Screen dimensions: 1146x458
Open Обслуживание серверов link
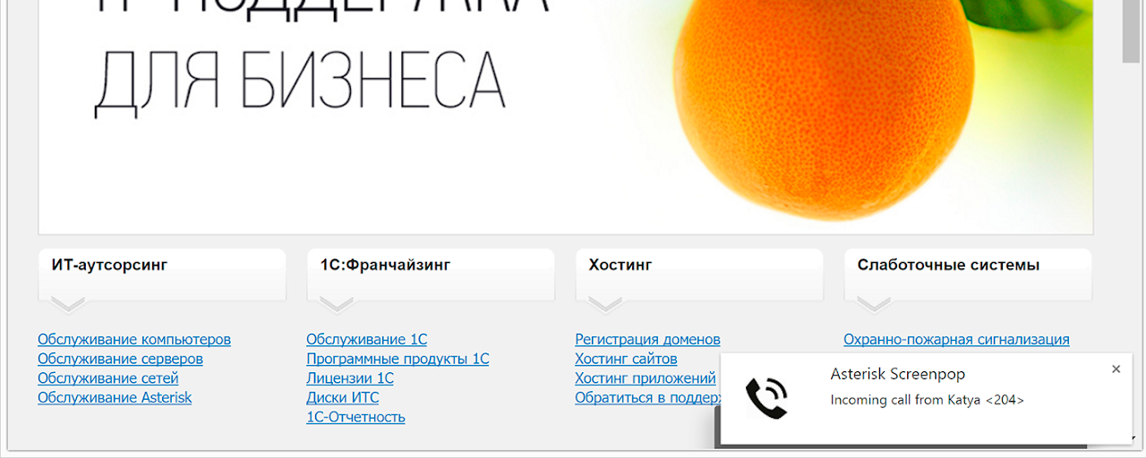pos(120,360)
